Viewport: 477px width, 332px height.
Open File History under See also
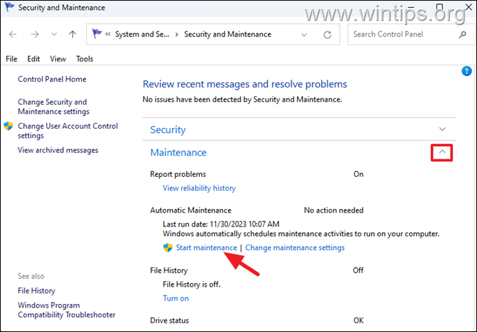(36, 291)
